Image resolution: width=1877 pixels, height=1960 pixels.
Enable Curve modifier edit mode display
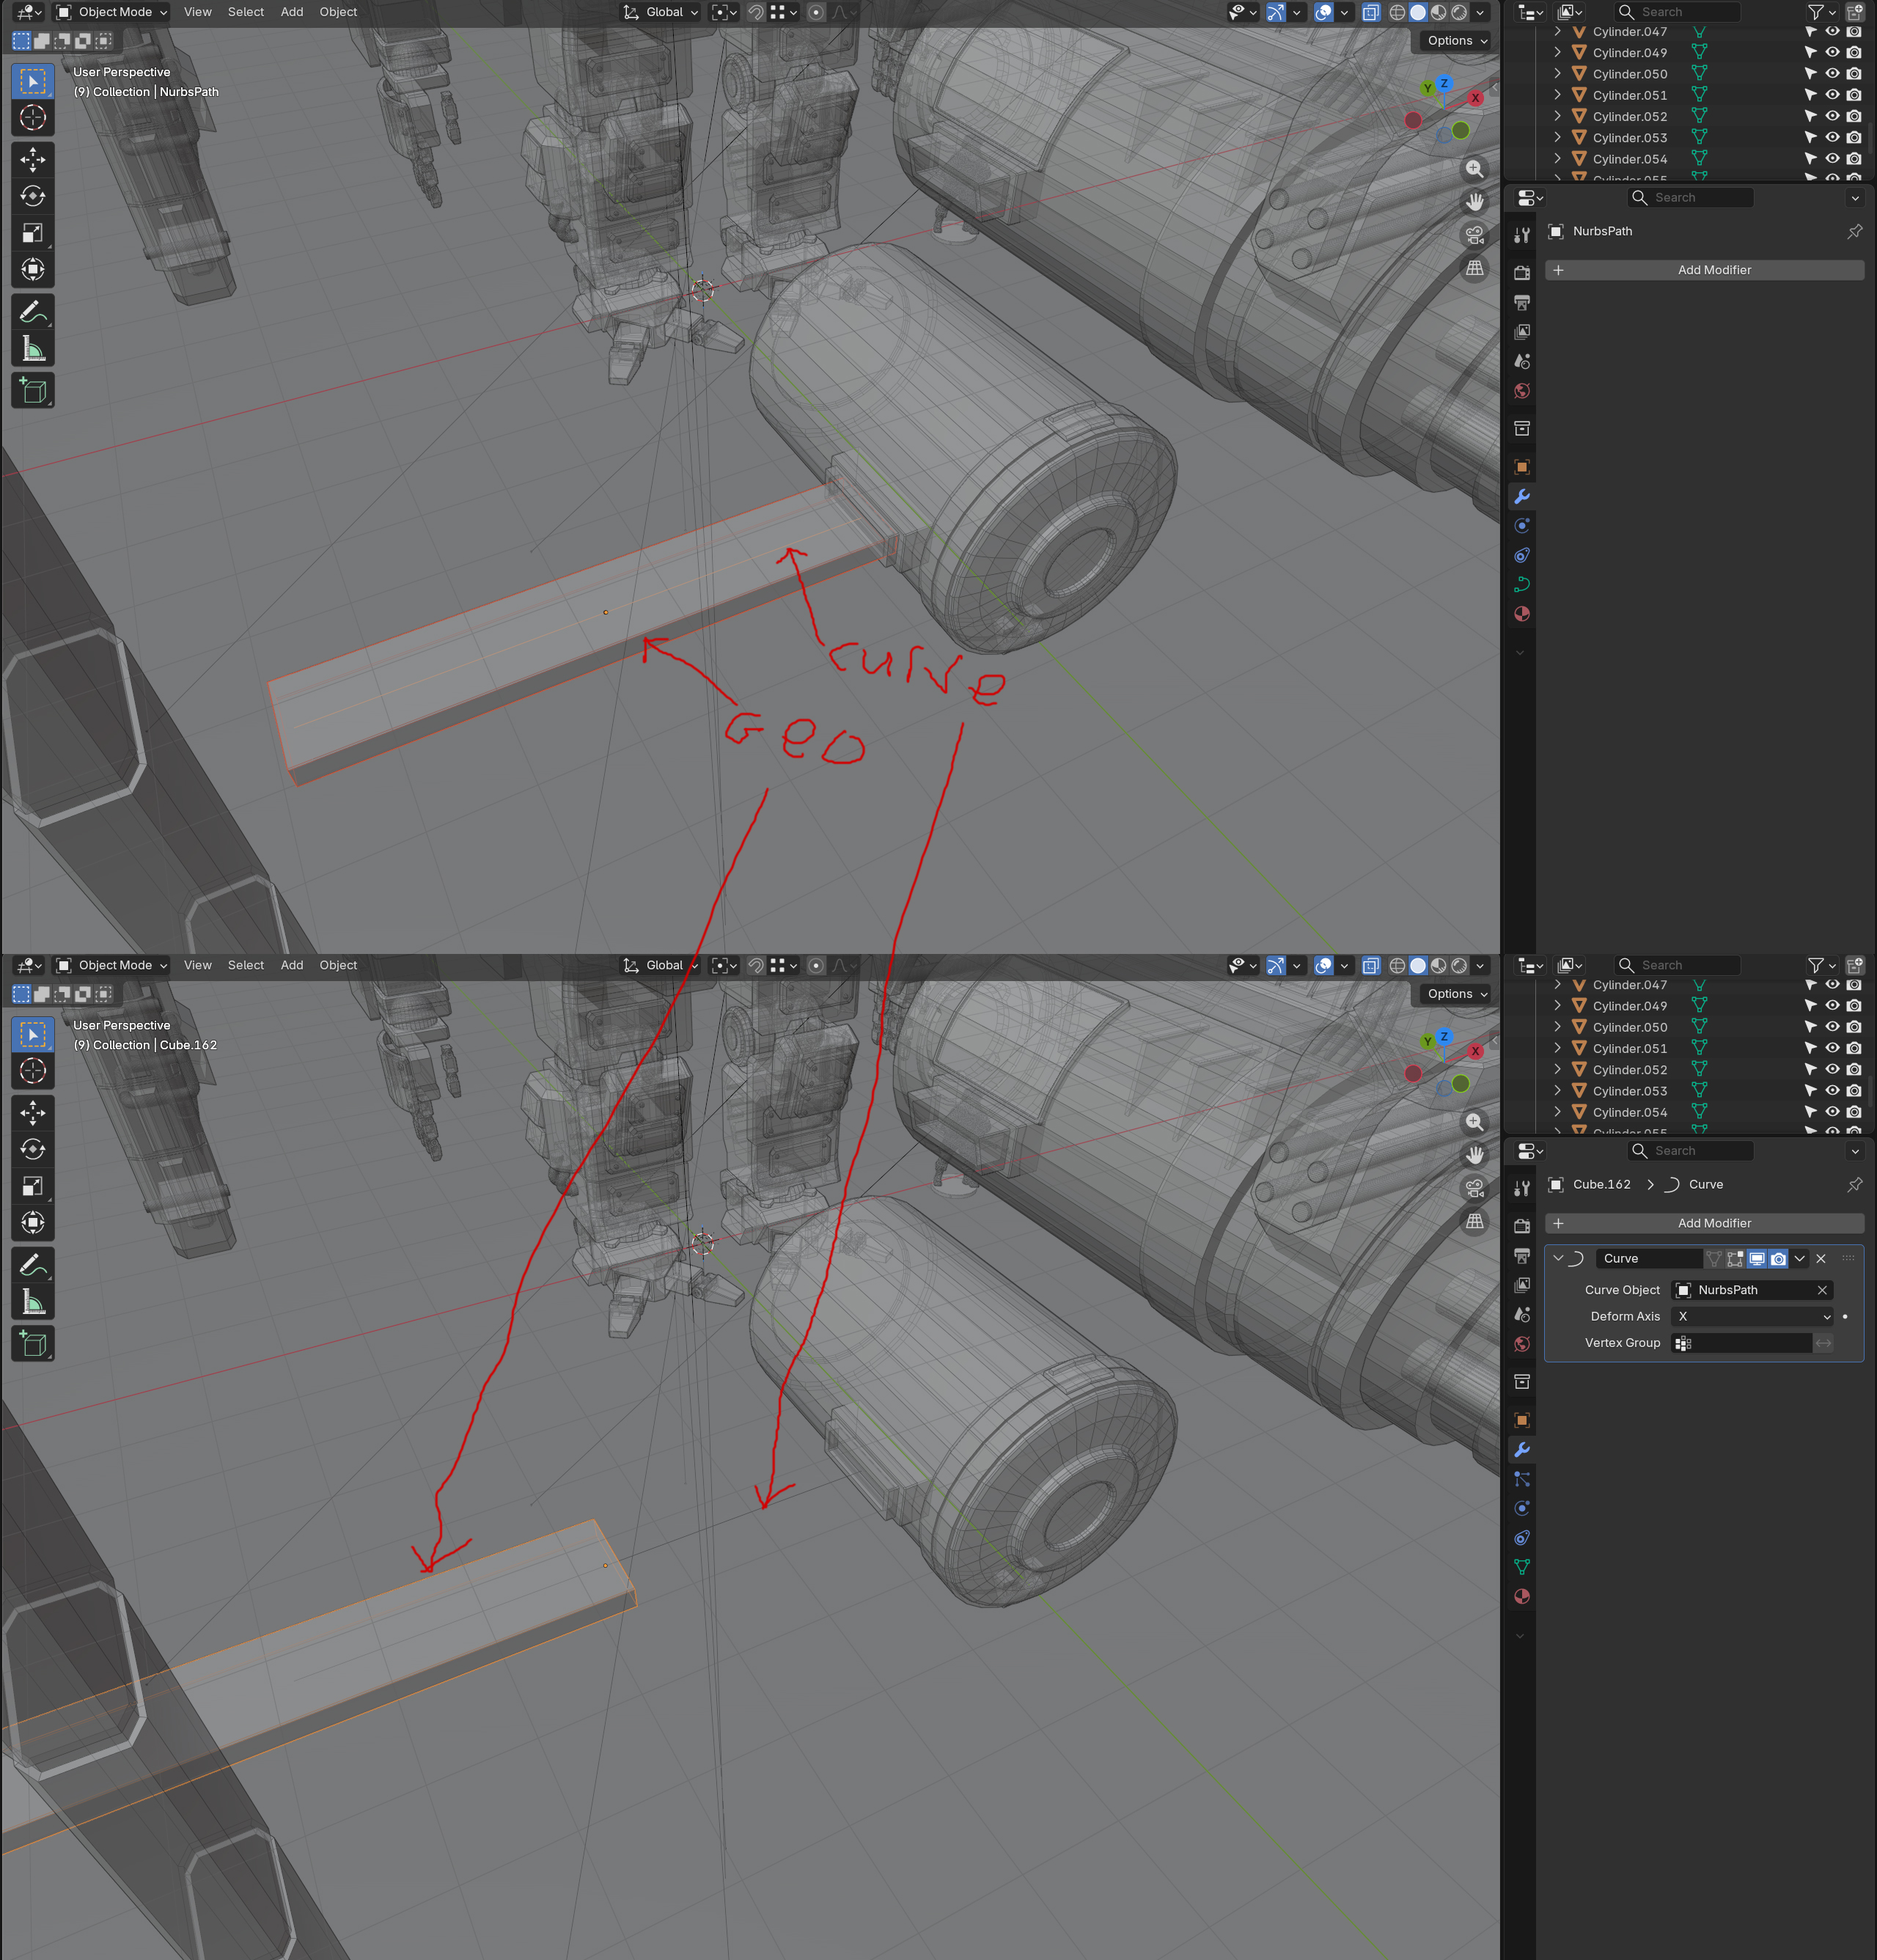click(1735, 1259)
